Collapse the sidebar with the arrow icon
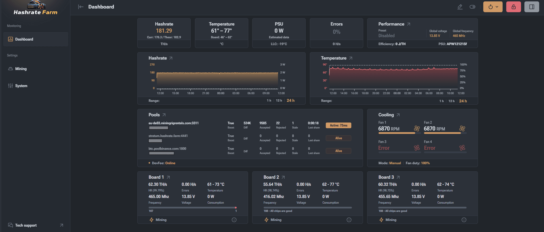The width and height of the screenshot is (544, 232). pyautogui.click(x=81, y=7)
